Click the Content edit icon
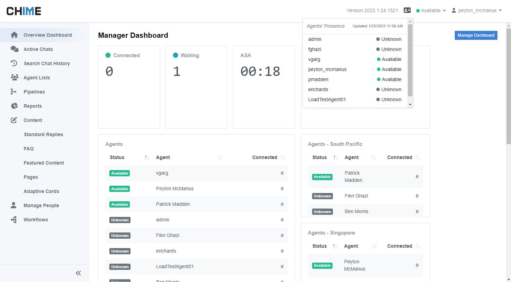The width and height of the screenshot is (511, 282). pyautogui.click(x=14, y=120)
